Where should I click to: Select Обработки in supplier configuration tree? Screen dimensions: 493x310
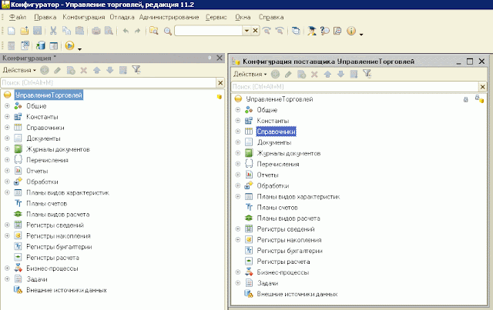click(273, 185)
